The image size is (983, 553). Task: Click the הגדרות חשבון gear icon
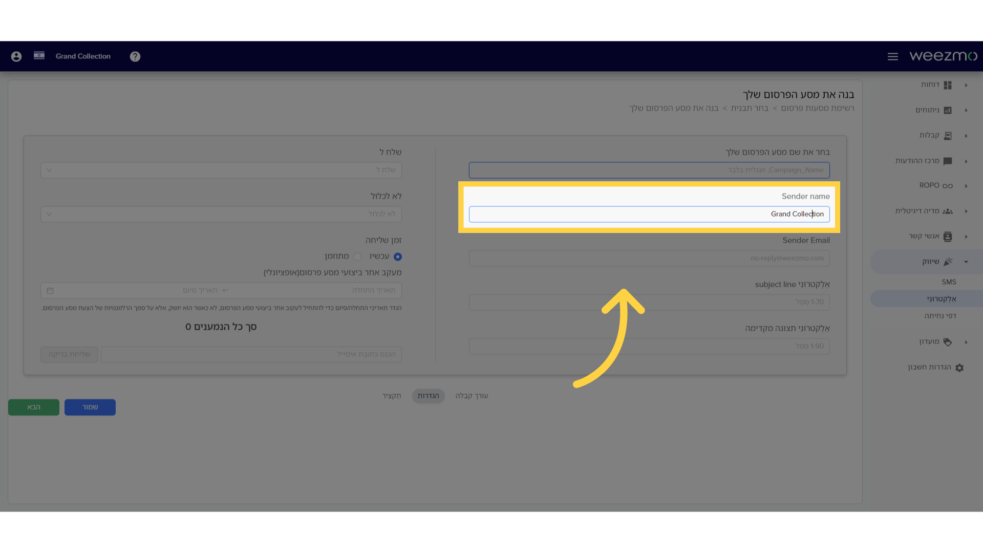click(x=959, y=368)
